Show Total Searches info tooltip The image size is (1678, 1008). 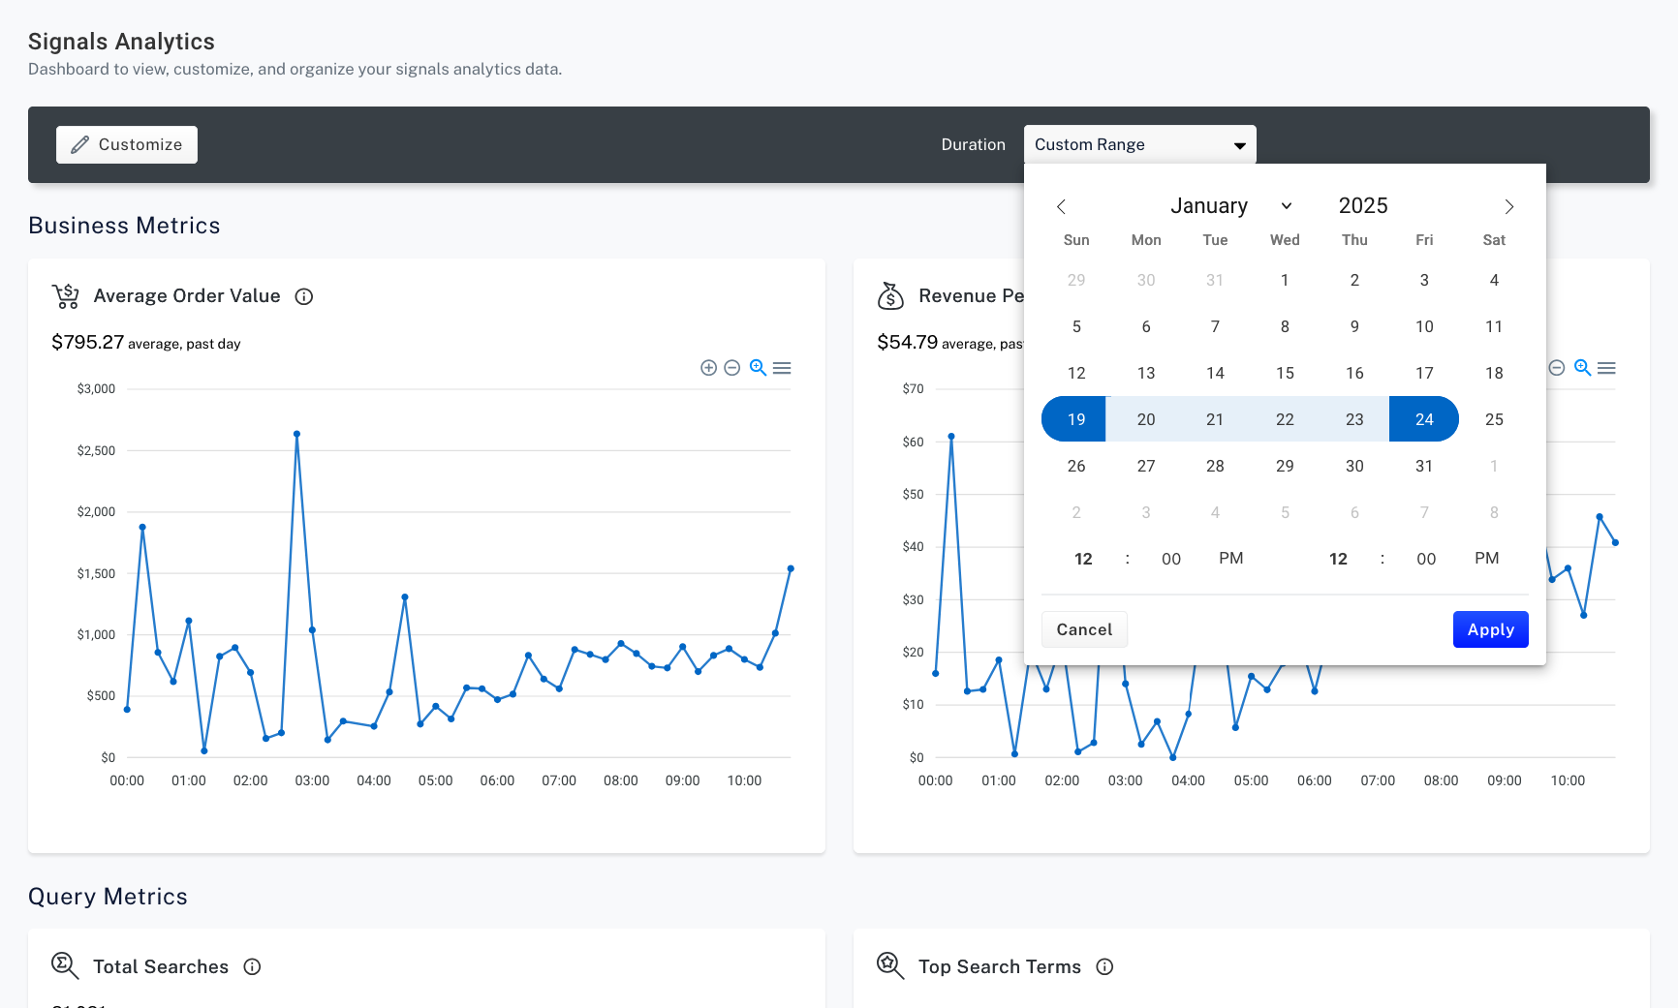point(252,966)
